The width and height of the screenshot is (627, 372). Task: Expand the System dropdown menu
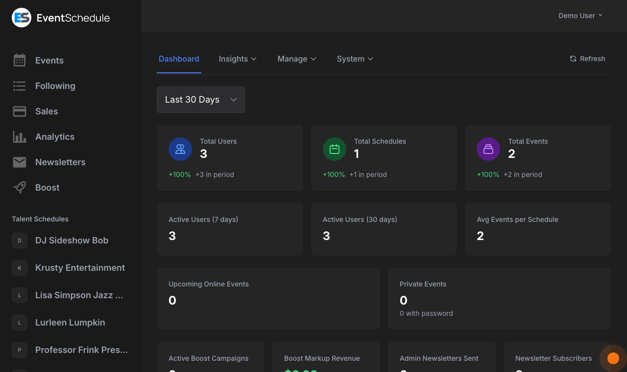point(355,59)
